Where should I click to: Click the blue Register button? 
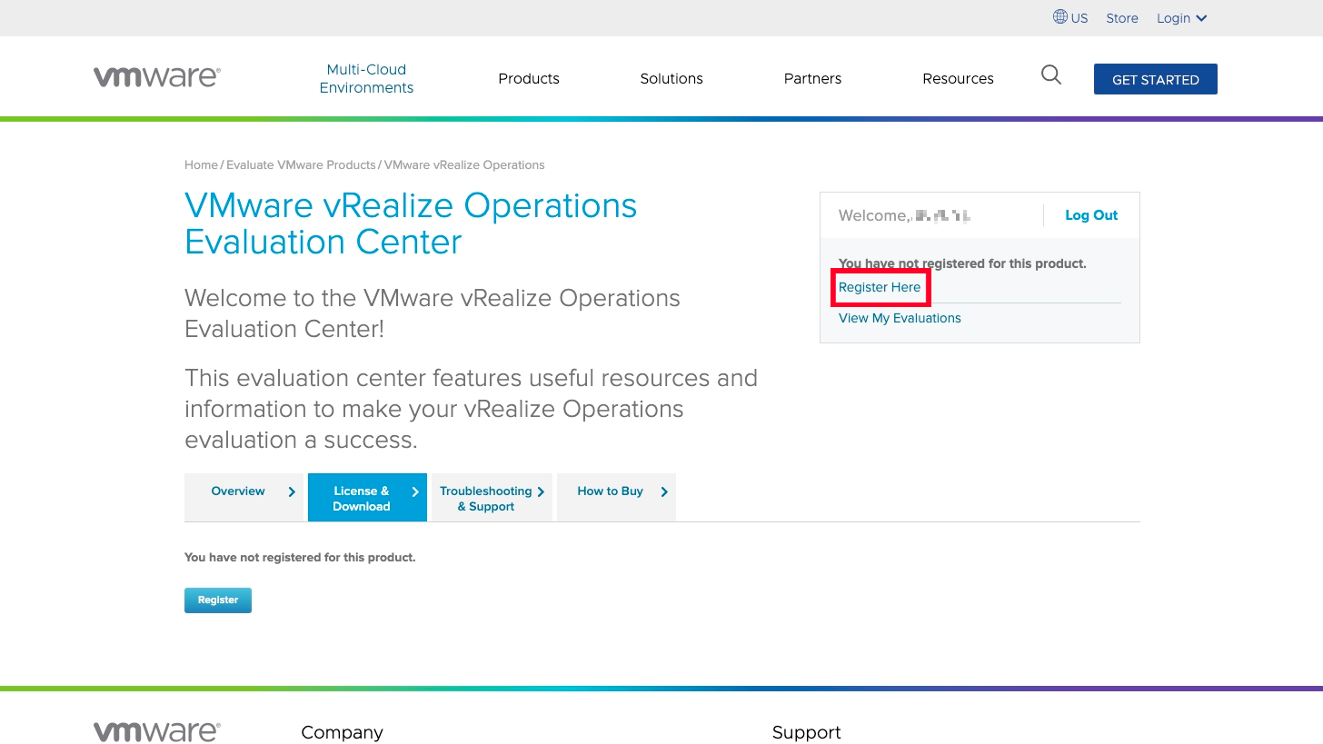click(218, 600)
